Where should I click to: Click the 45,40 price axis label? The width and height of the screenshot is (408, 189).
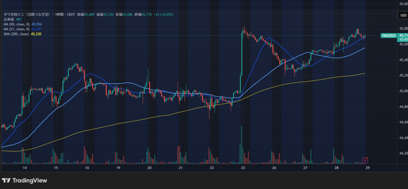[x=403, y=60]
